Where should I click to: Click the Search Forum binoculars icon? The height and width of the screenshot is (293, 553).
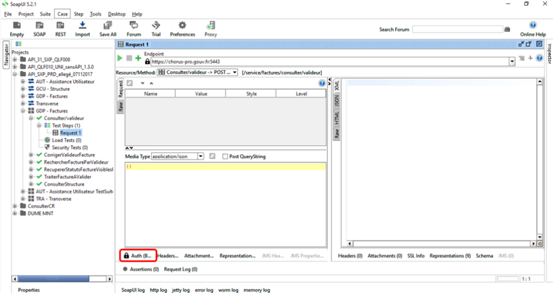pos(507,29)
